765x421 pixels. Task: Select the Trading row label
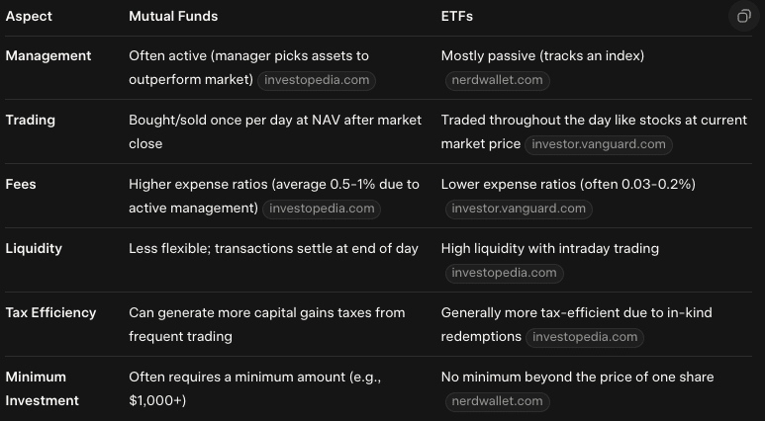pyautogui.click(x=31, y=121)
